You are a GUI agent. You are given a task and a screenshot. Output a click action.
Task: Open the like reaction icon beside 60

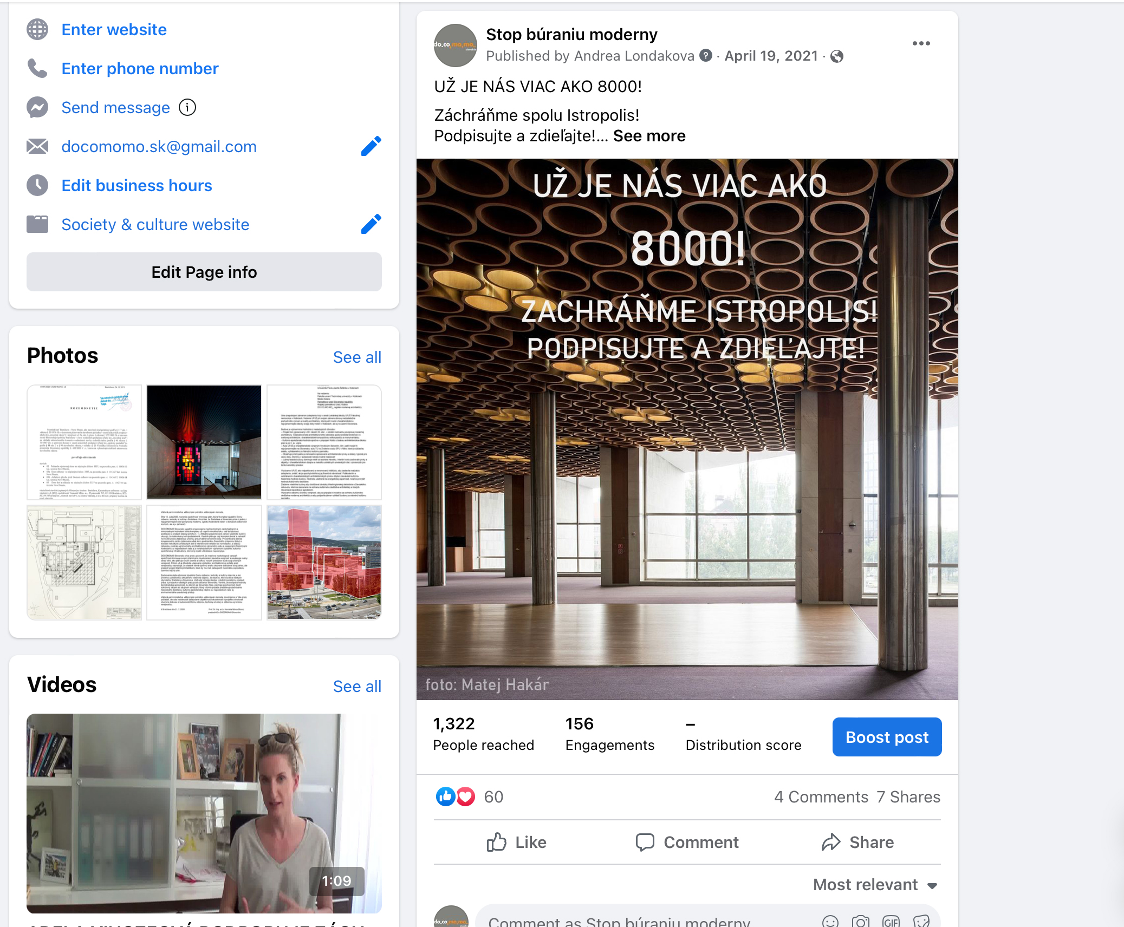(445, 797)
